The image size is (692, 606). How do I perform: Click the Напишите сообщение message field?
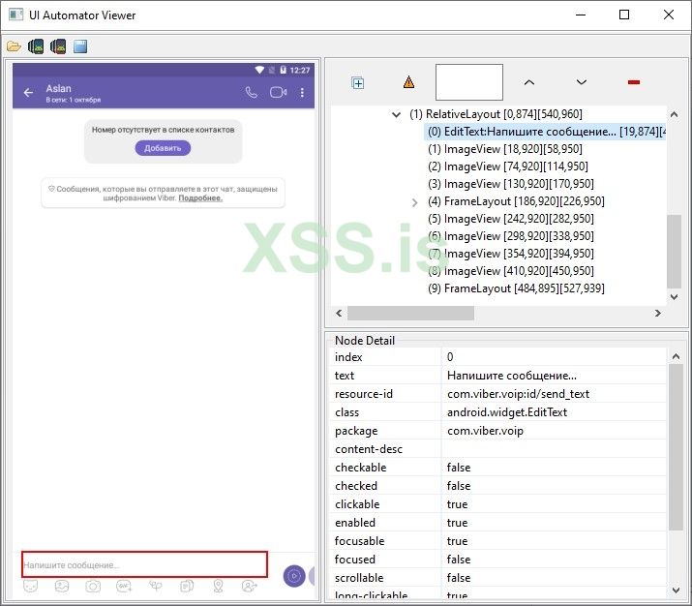(144, 564)
